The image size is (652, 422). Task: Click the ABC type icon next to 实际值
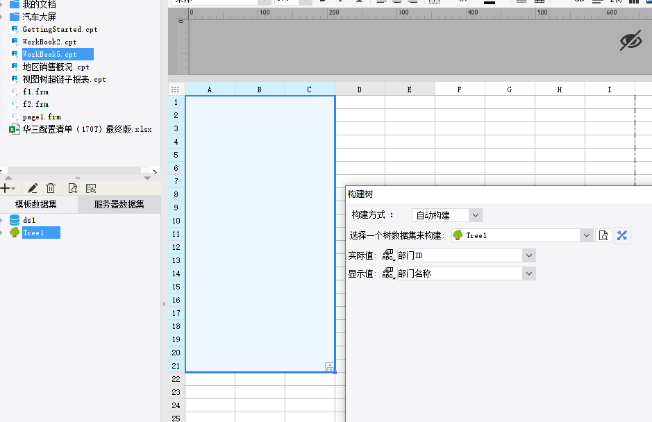point(388,255)
